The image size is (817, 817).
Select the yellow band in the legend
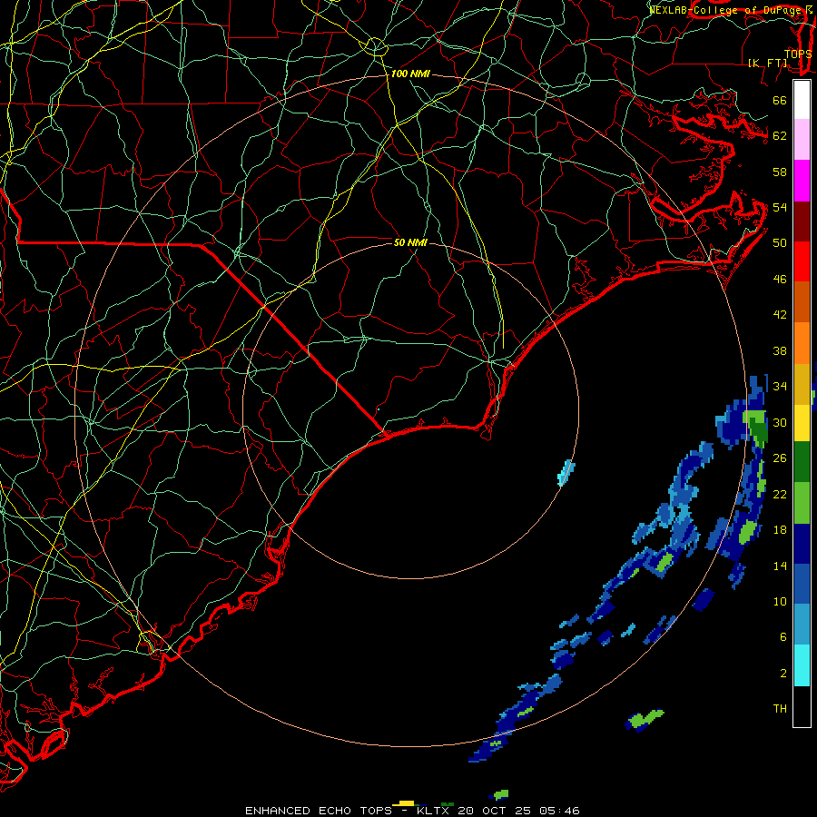[x=802, y=423]
